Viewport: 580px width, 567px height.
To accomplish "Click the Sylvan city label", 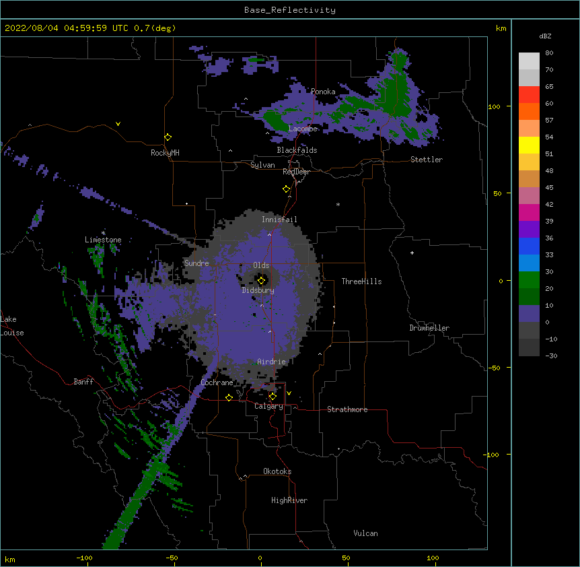I will click(x=262, y=165).
